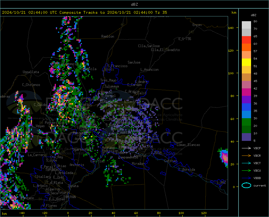
Task: Click the Uspallata map label
Action: (31, 72)
